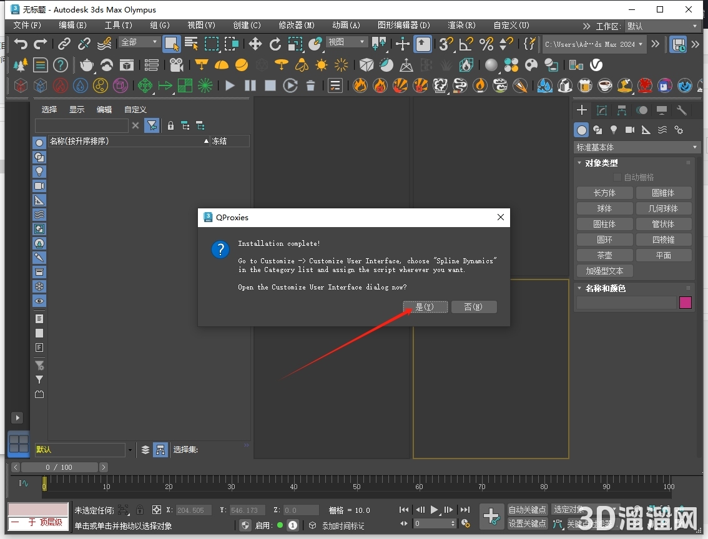Select the Lights category bulb icon

click(x=613, y=130)
